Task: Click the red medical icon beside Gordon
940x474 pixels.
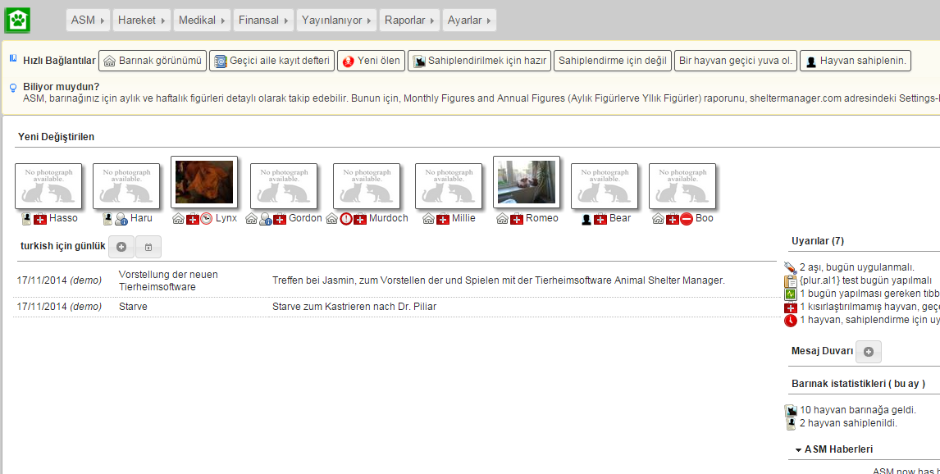Action: click(x=280, y=219)
